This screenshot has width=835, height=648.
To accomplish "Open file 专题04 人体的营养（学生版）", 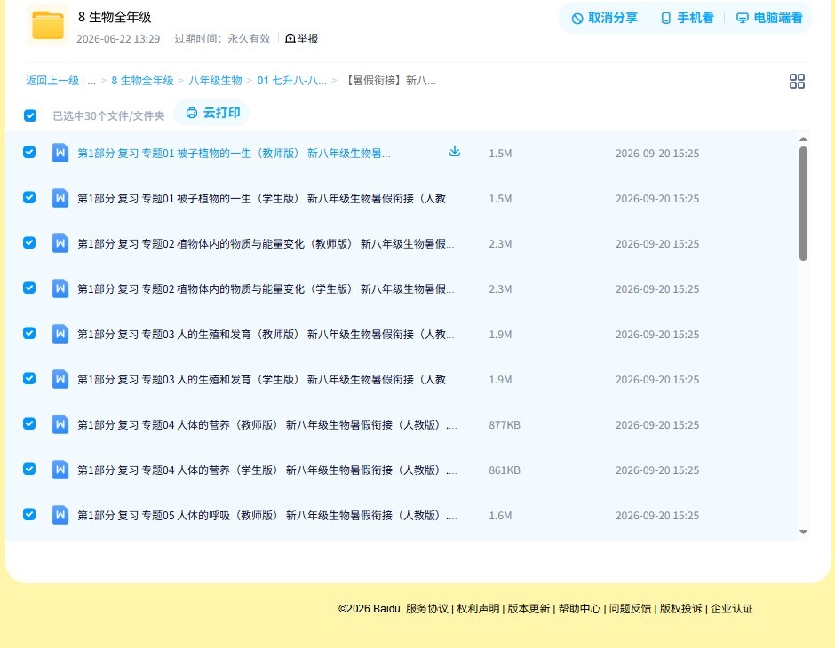I will (266, 470).
